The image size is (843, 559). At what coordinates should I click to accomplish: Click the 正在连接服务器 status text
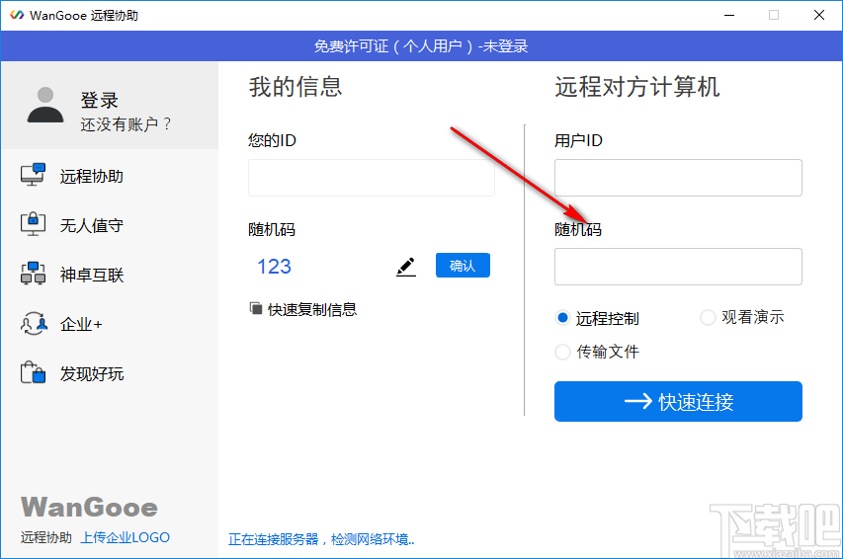(x=321, y=539)
